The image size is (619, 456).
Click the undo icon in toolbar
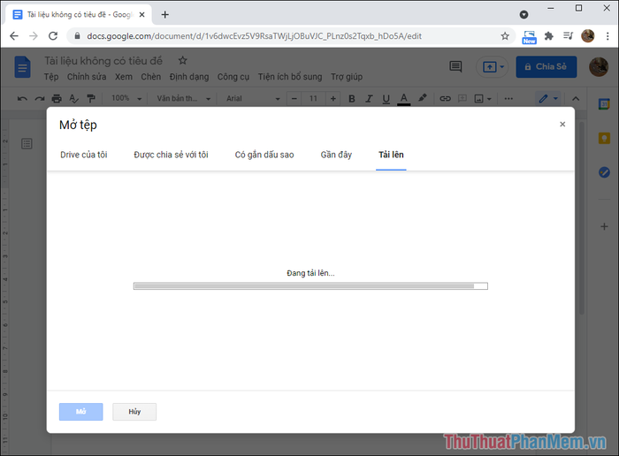coord(22,99)
